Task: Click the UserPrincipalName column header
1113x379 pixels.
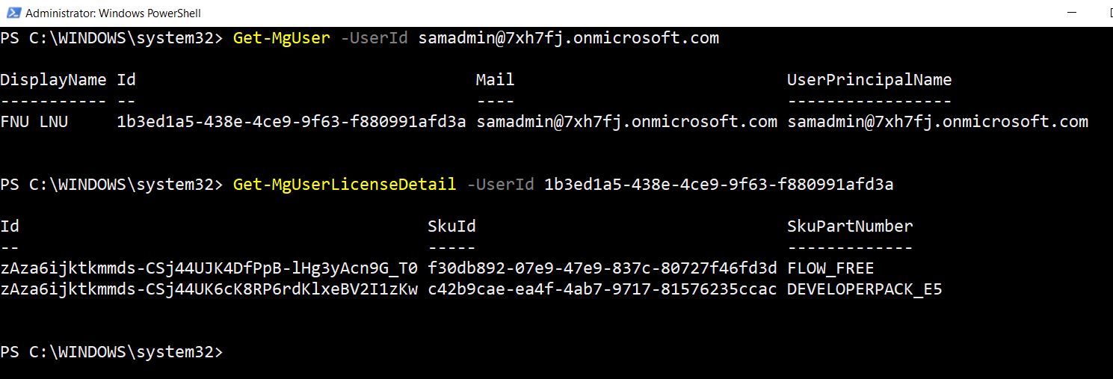Action: [x=869, y=80]
